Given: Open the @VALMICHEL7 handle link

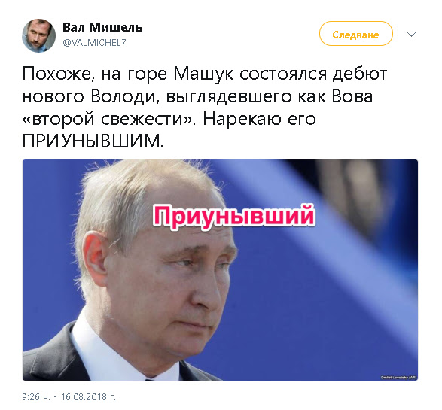Looking at the screenshot, I should click(x=94, y=43).
